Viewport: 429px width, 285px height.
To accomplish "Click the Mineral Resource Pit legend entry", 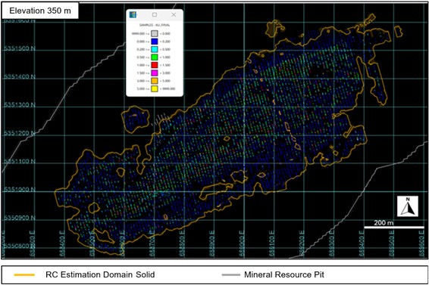I will [x=284, y=274].
